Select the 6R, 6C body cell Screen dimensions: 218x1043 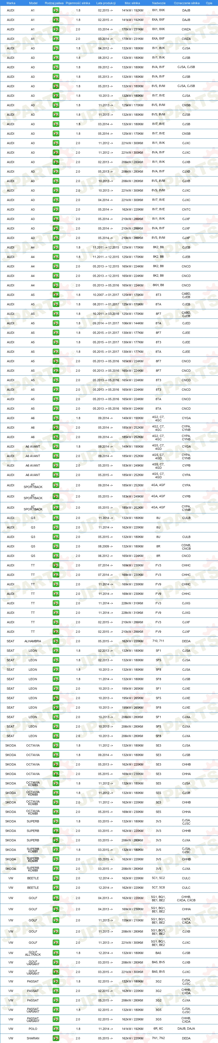[x=159, y=1028]
